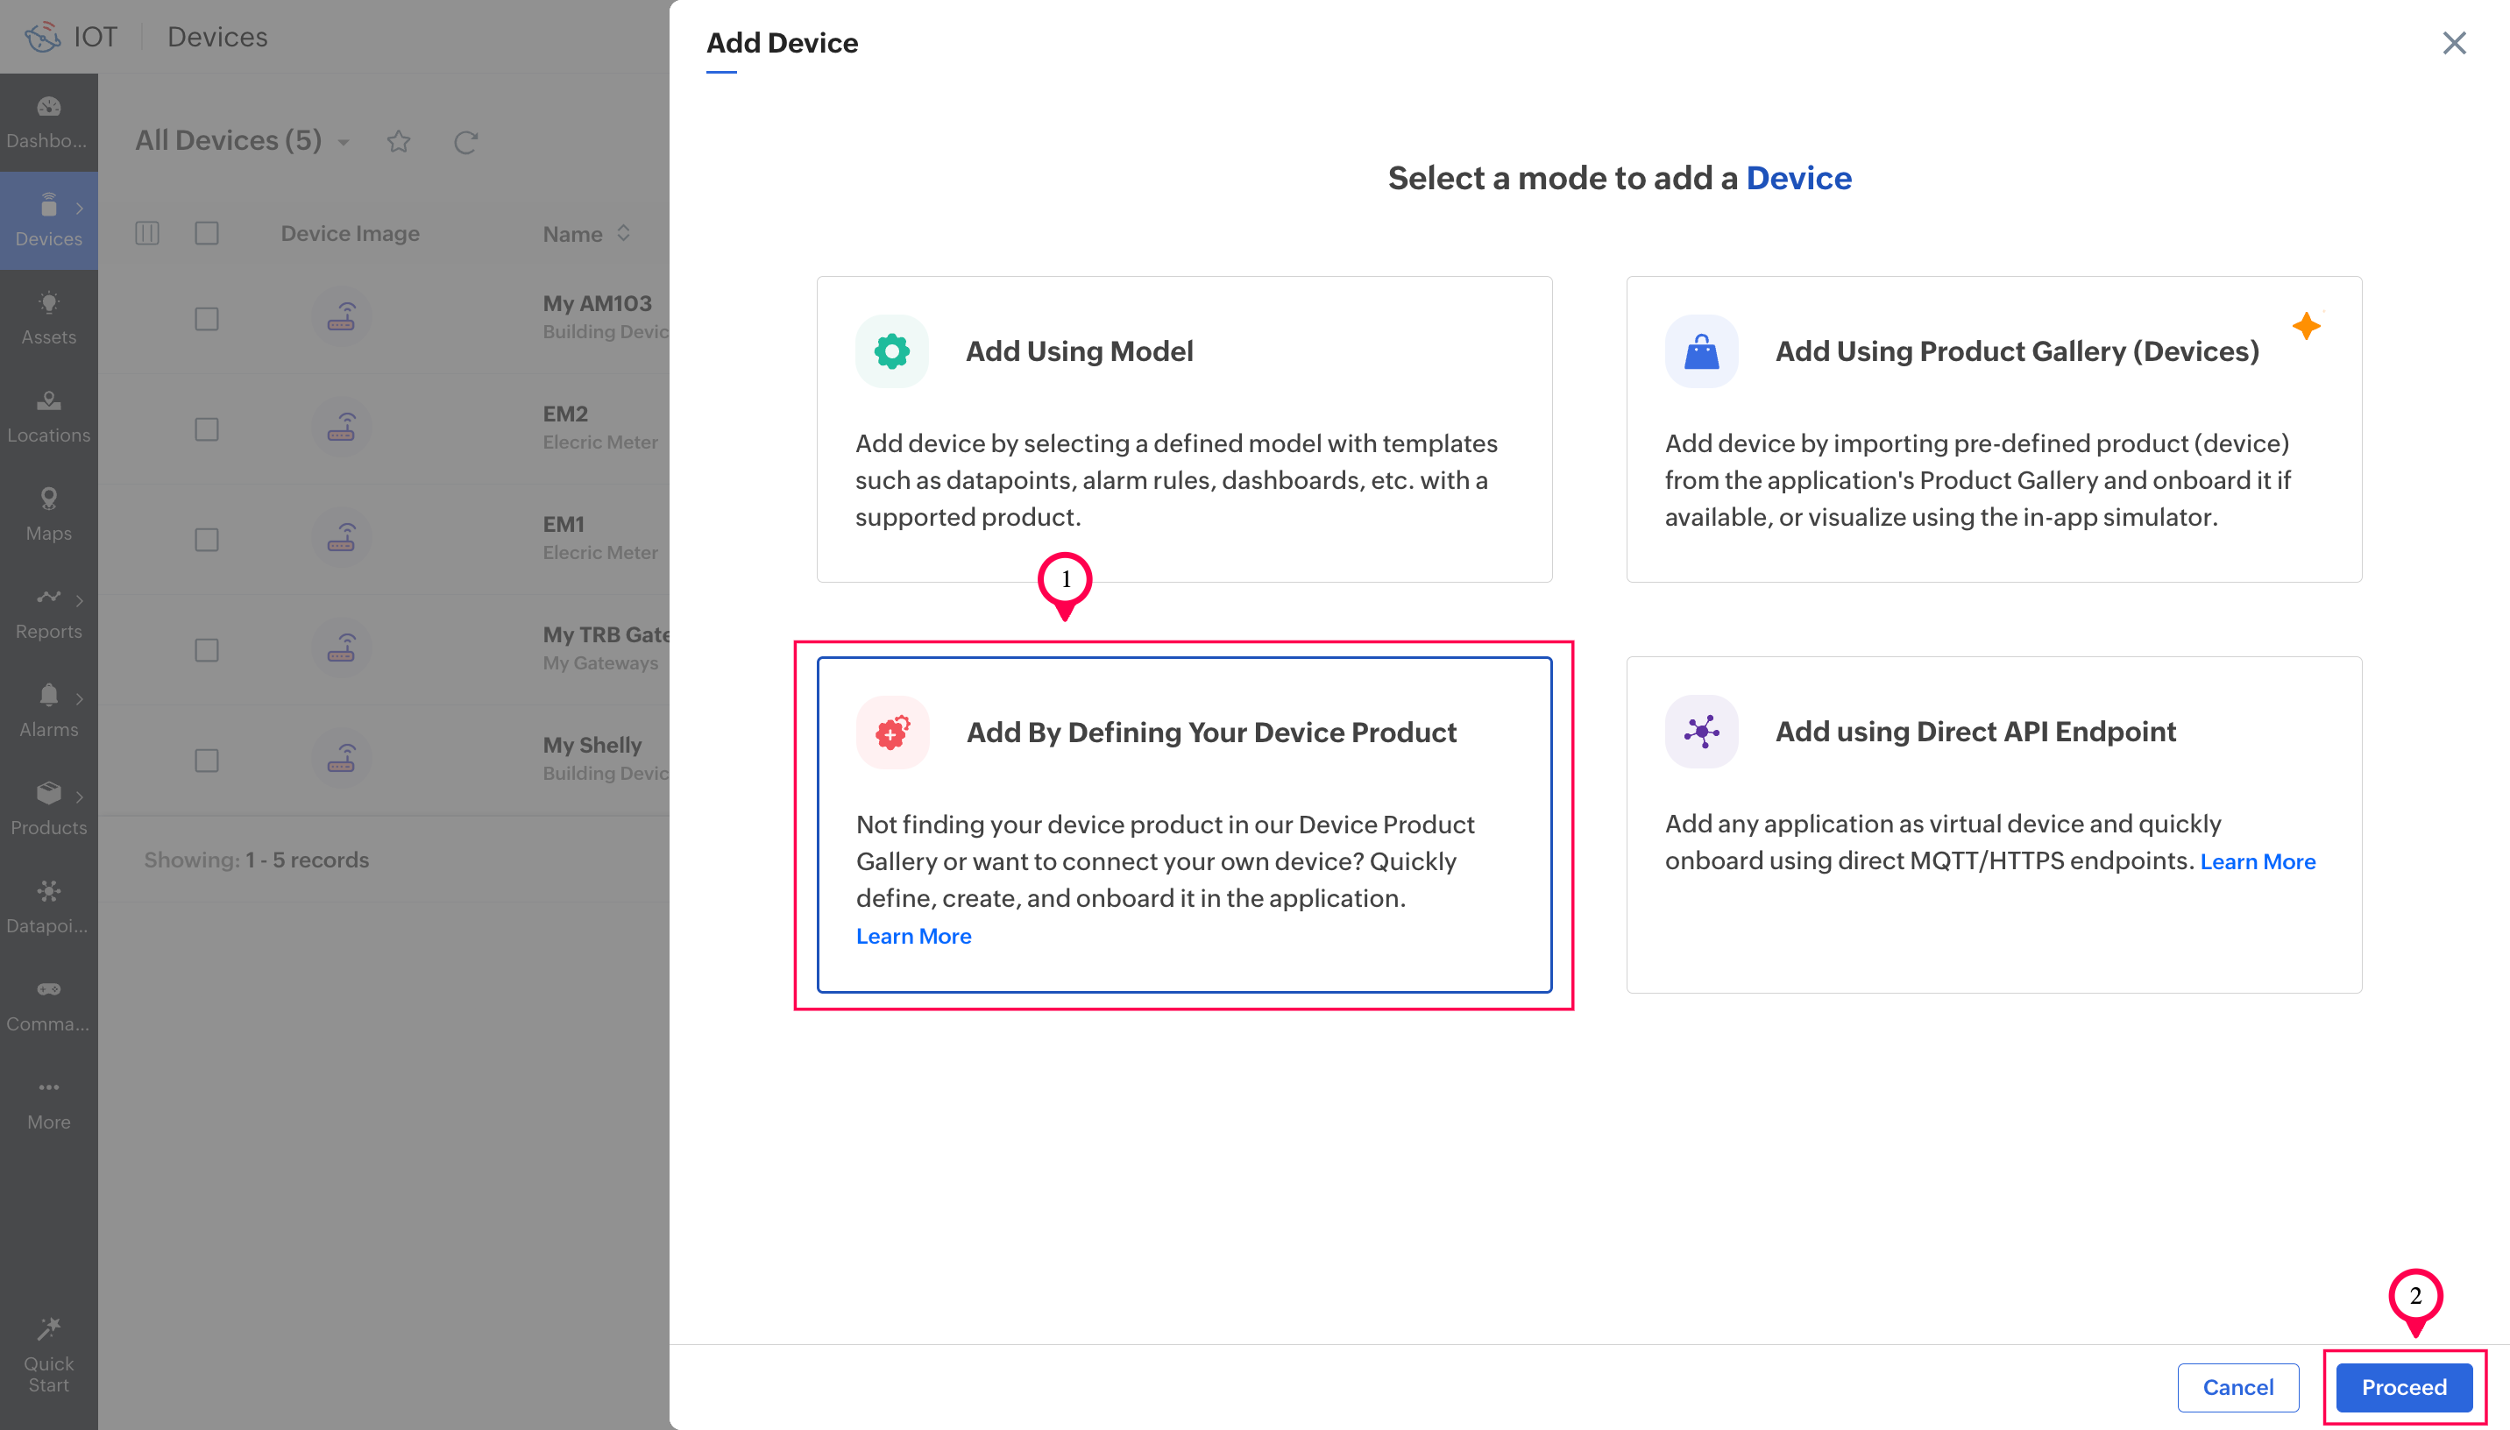Refresh the devices list
Image resolution: width=2510 pixels, height=1430 pixels.
465,143
